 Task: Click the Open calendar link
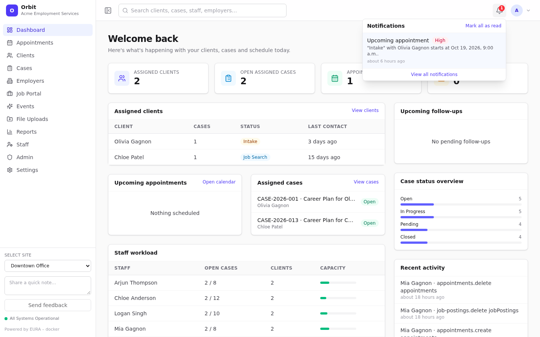coord(219,182)
